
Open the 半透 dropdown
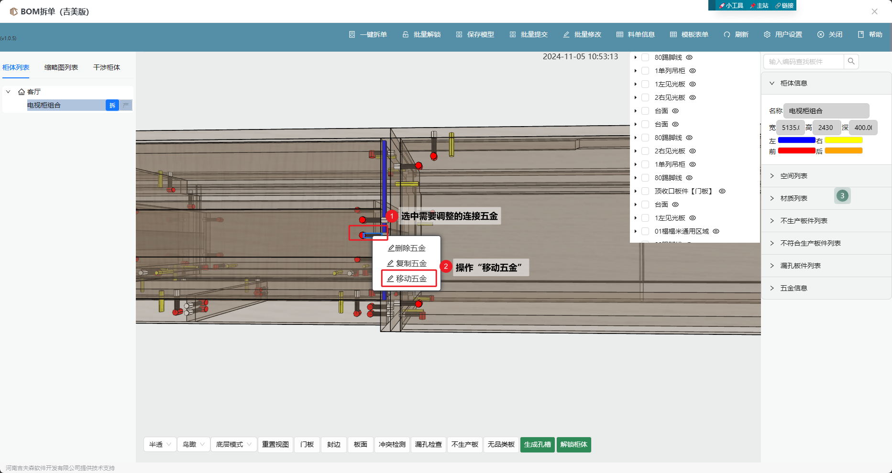[160, 444]
